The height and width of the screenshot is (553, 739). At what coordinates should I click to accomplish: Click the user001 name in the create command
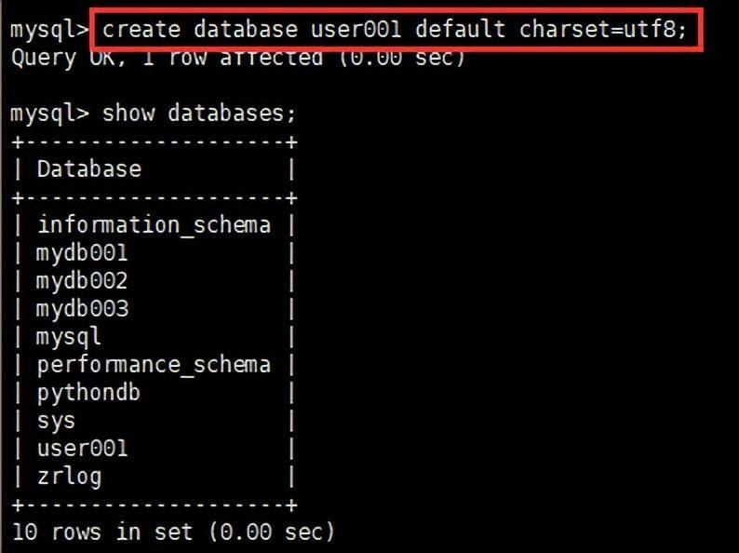(356, 30)
